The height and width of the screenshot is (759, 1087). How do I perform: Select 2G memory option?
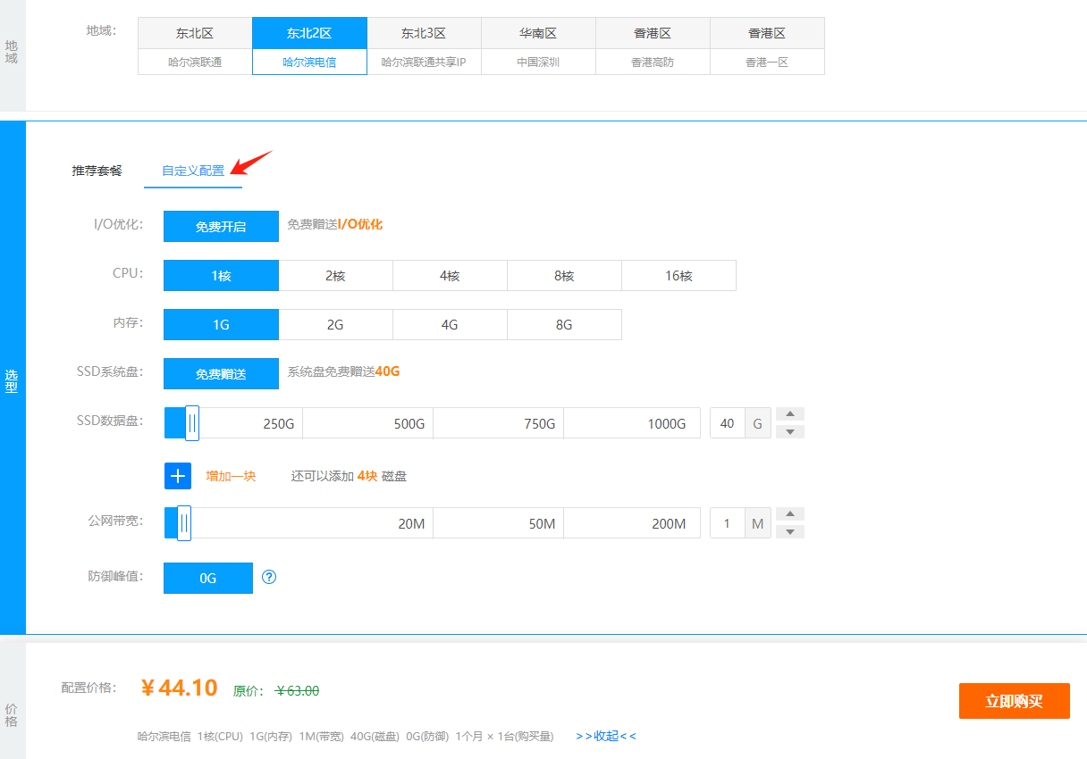pyautogui.click(x=335, y=325)
